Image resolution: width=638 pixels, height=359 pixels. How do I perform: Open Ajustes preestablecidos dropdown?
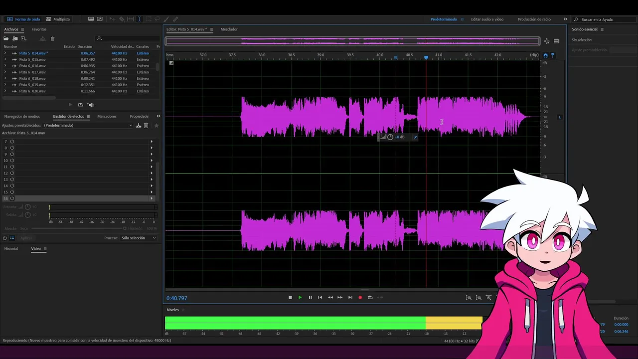pyautogui.click(x=88, y=126)
